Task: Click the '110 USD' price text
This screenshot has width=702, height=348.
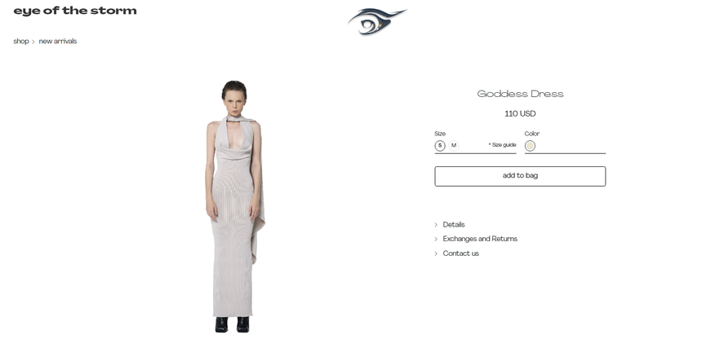Action: 520,114
